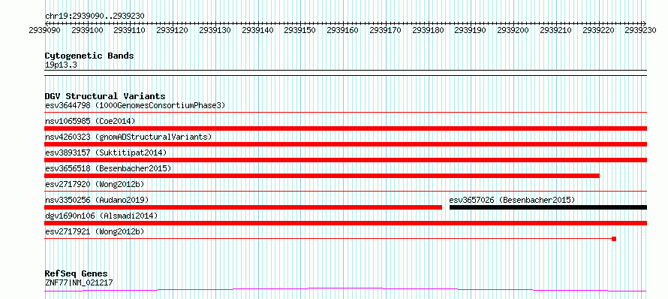Select the esv3657026 (Besenbacher2015) label
Image resolution: width=668 pixels, height=299 pixels.
point(512,200)
